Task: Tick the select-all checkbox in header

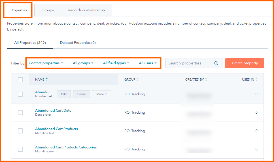Action: pos(20,80)
